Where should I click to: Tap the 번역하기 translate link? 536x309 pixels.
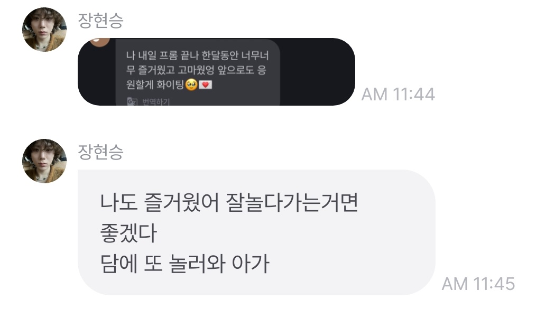(x=156, y=102)
